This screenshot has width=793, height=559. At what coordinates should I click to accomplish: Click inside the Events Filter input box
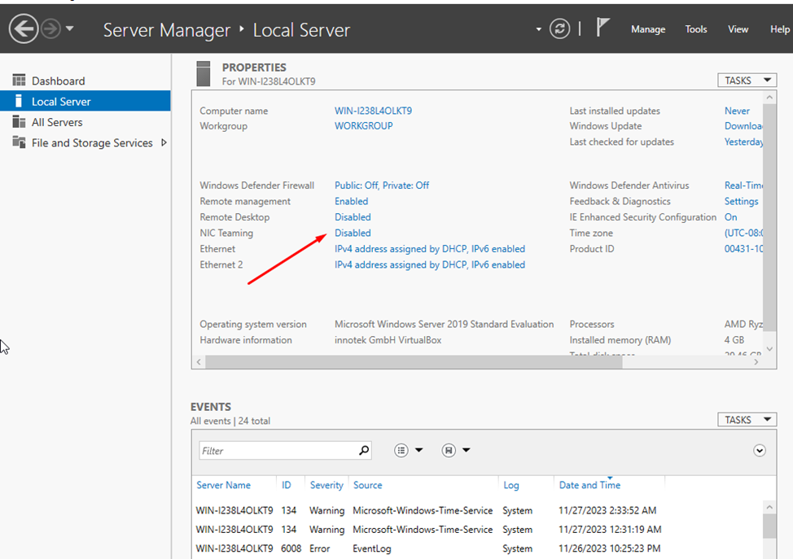pyautogui.click(x=277, y=450)
